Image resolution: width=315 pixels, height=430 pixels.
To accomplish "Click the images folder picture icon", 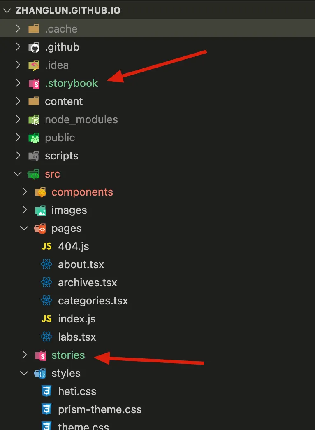I will 40,210.
